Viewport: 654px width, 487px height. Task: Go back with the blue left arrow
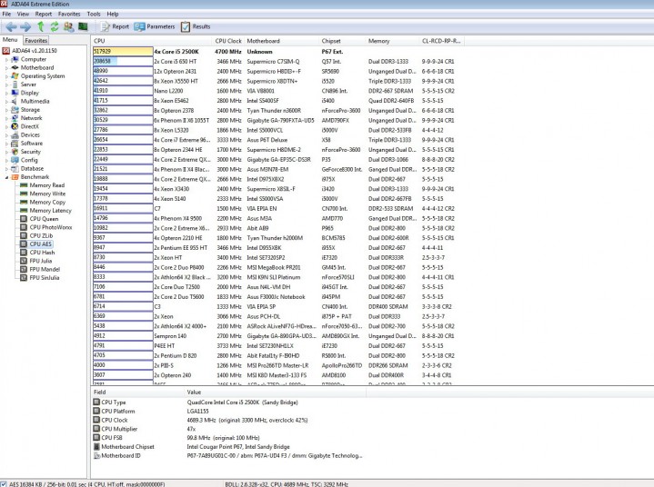pos(11,26)
